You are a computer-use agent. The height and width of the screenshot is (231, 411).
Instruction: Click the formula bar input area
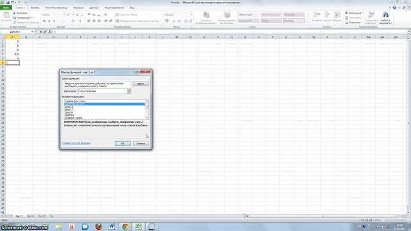coord(230,31)
